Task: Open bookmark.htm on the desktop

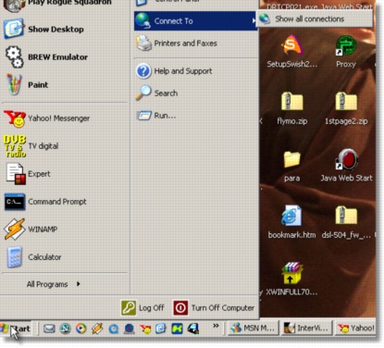Action: 291,222
